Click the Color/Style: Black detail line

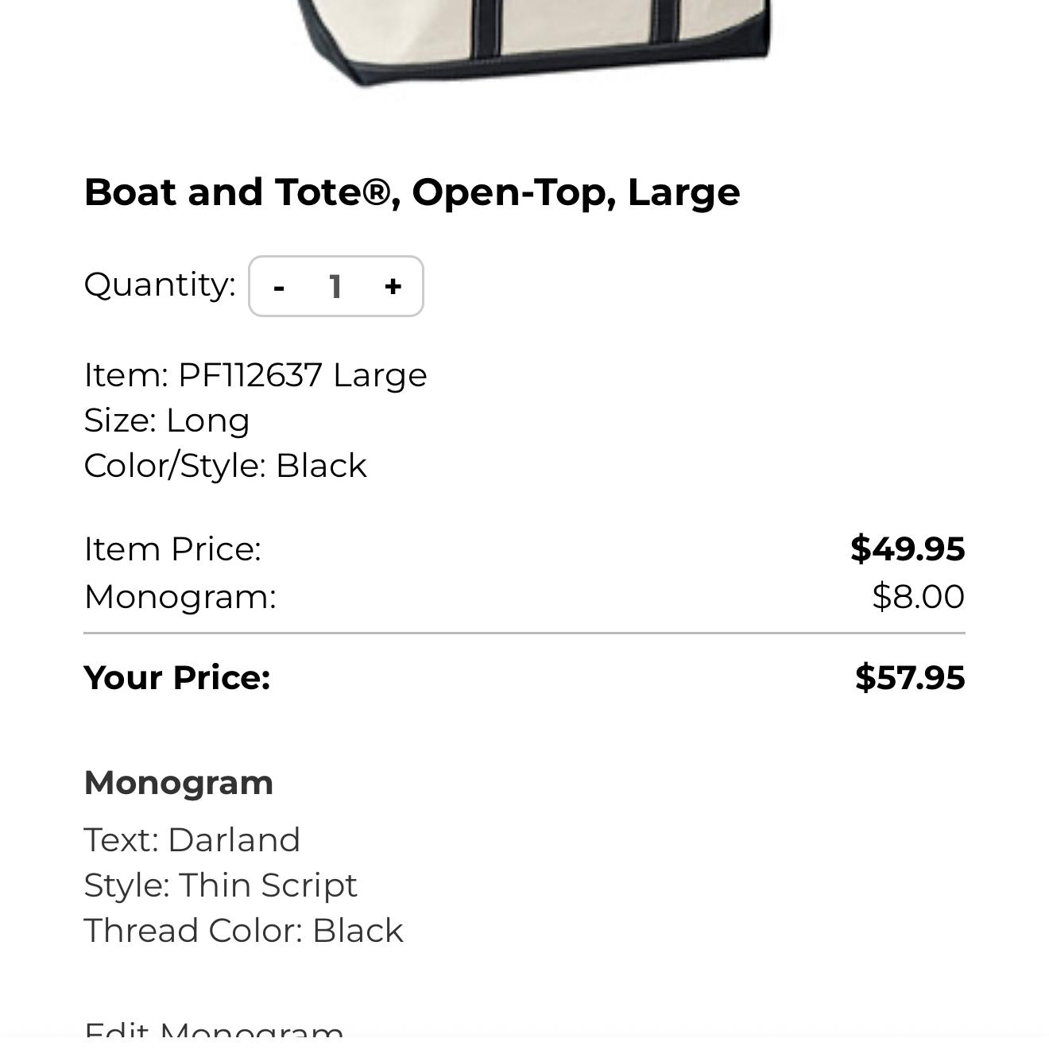point(225,466)
